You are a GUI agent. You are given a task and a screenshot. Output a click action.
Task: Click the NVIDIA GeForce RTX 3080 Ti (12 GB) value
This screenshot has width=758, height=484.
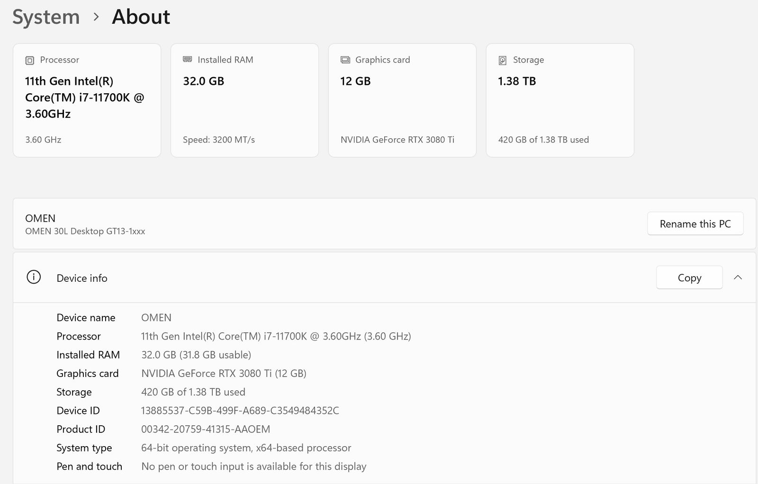[224, 373]
